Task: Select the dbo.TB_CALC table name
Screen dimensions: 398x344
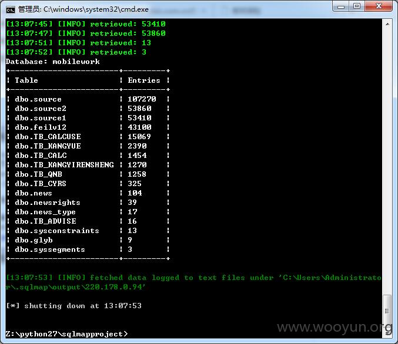Action: pos(41,156)
